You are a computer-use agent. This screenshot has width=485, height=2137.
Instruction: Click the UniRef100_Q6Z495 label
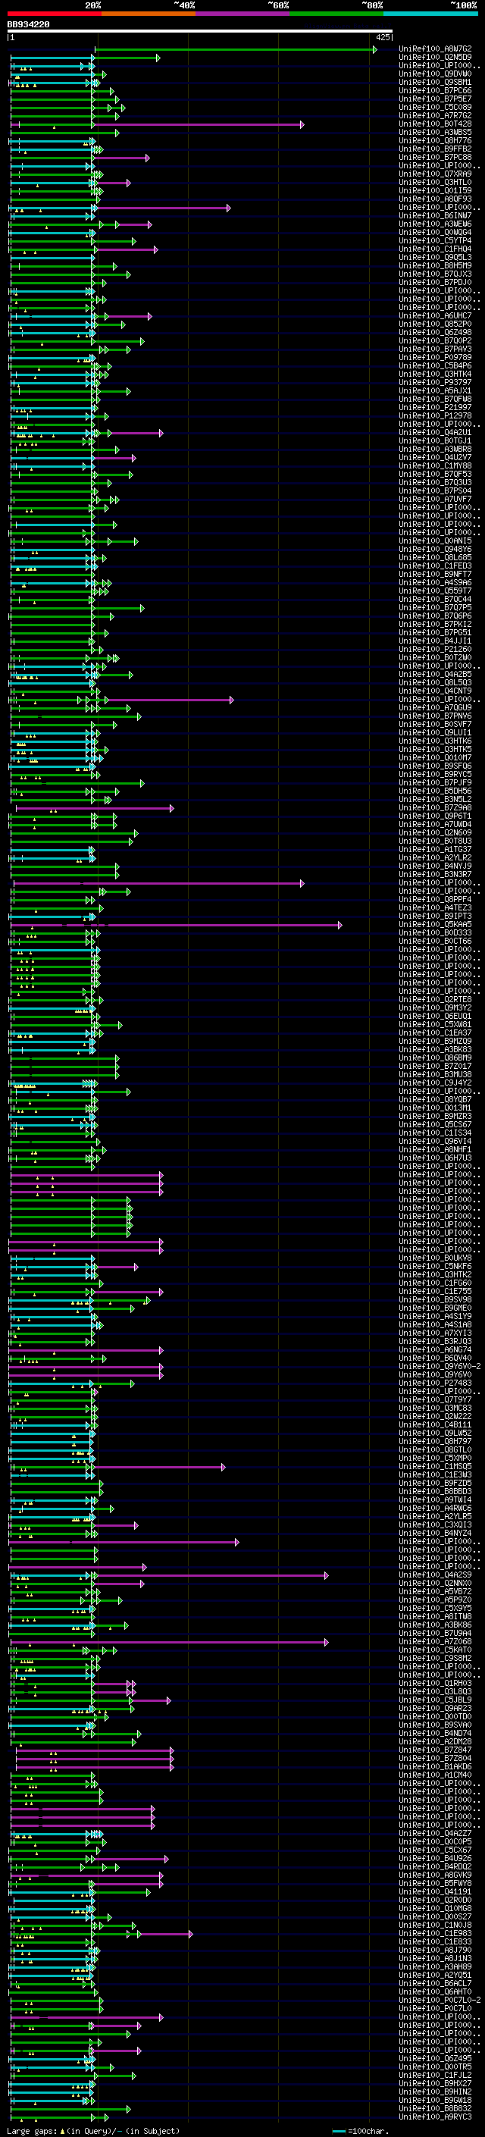[434, 2058]
